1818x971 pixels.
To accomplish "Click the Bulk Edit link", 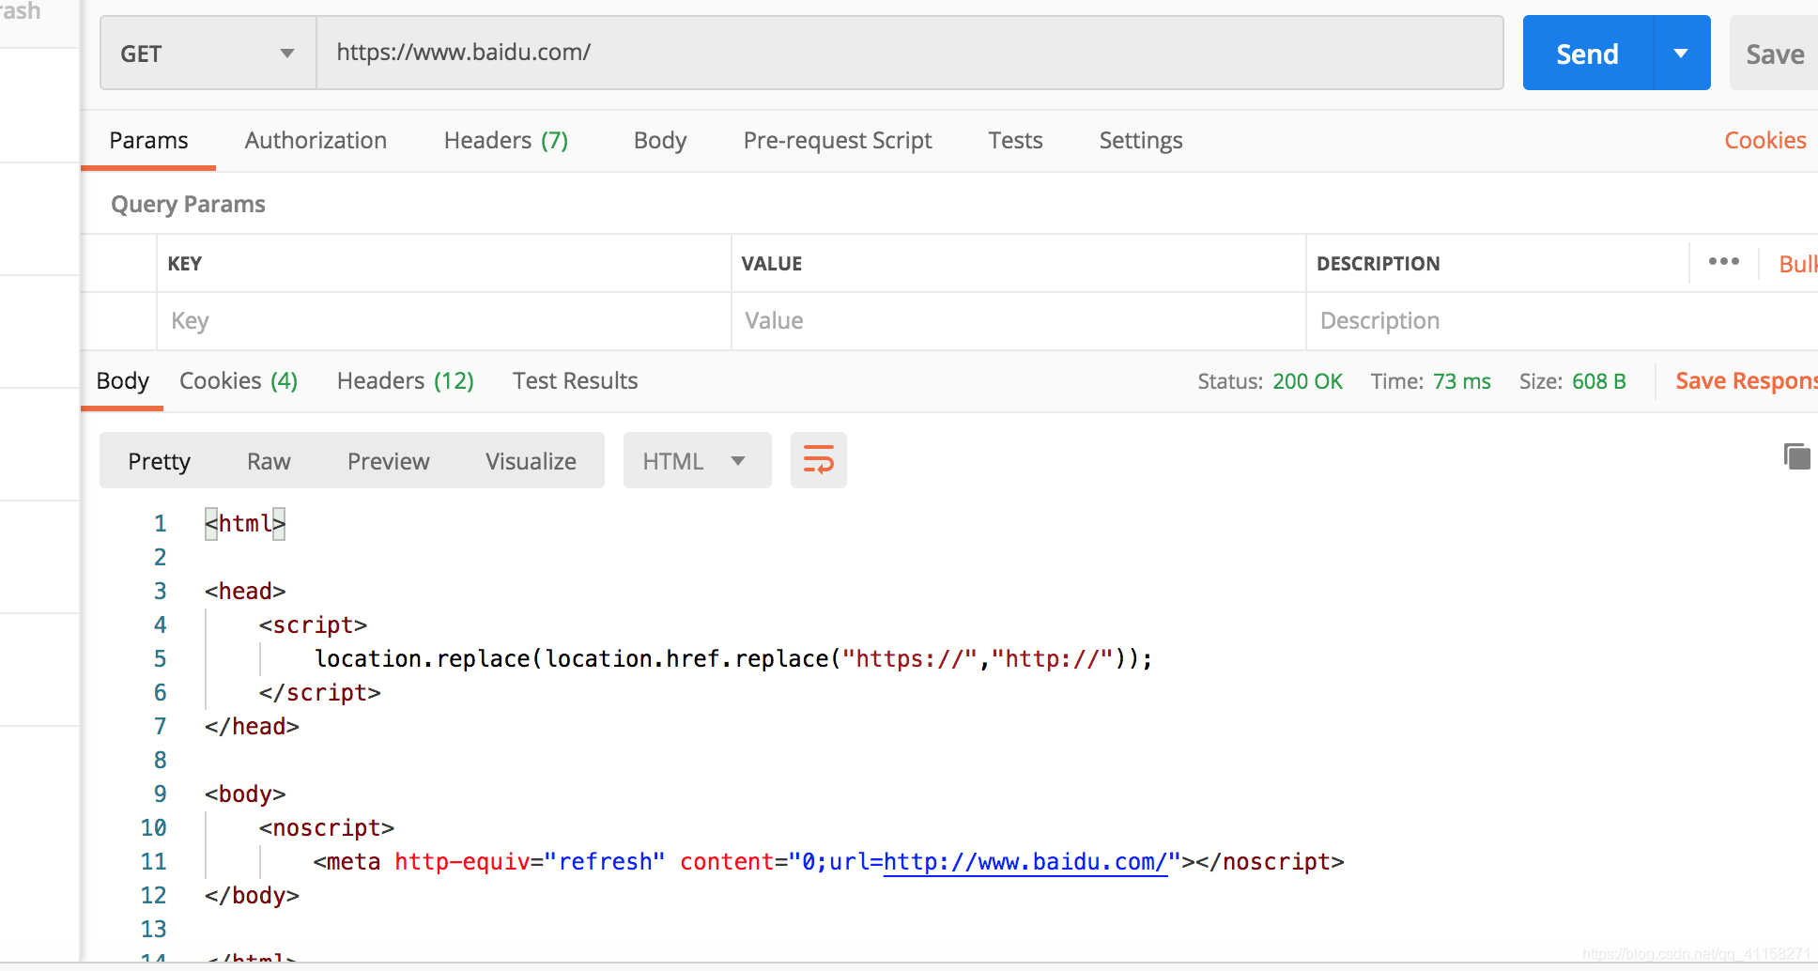I will pyautogui.click(x=1797, y=264).
